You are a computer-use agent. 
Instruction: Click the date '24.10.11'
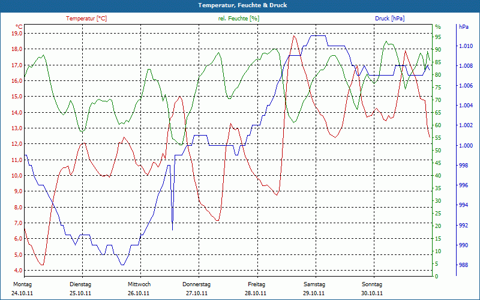(22, 293)
